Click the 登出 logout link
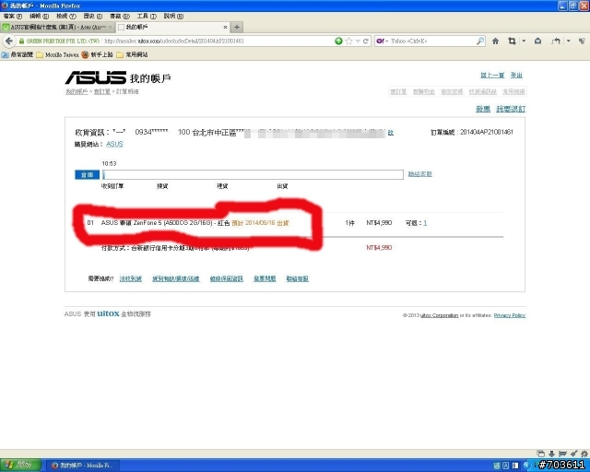 coord(516,76)
